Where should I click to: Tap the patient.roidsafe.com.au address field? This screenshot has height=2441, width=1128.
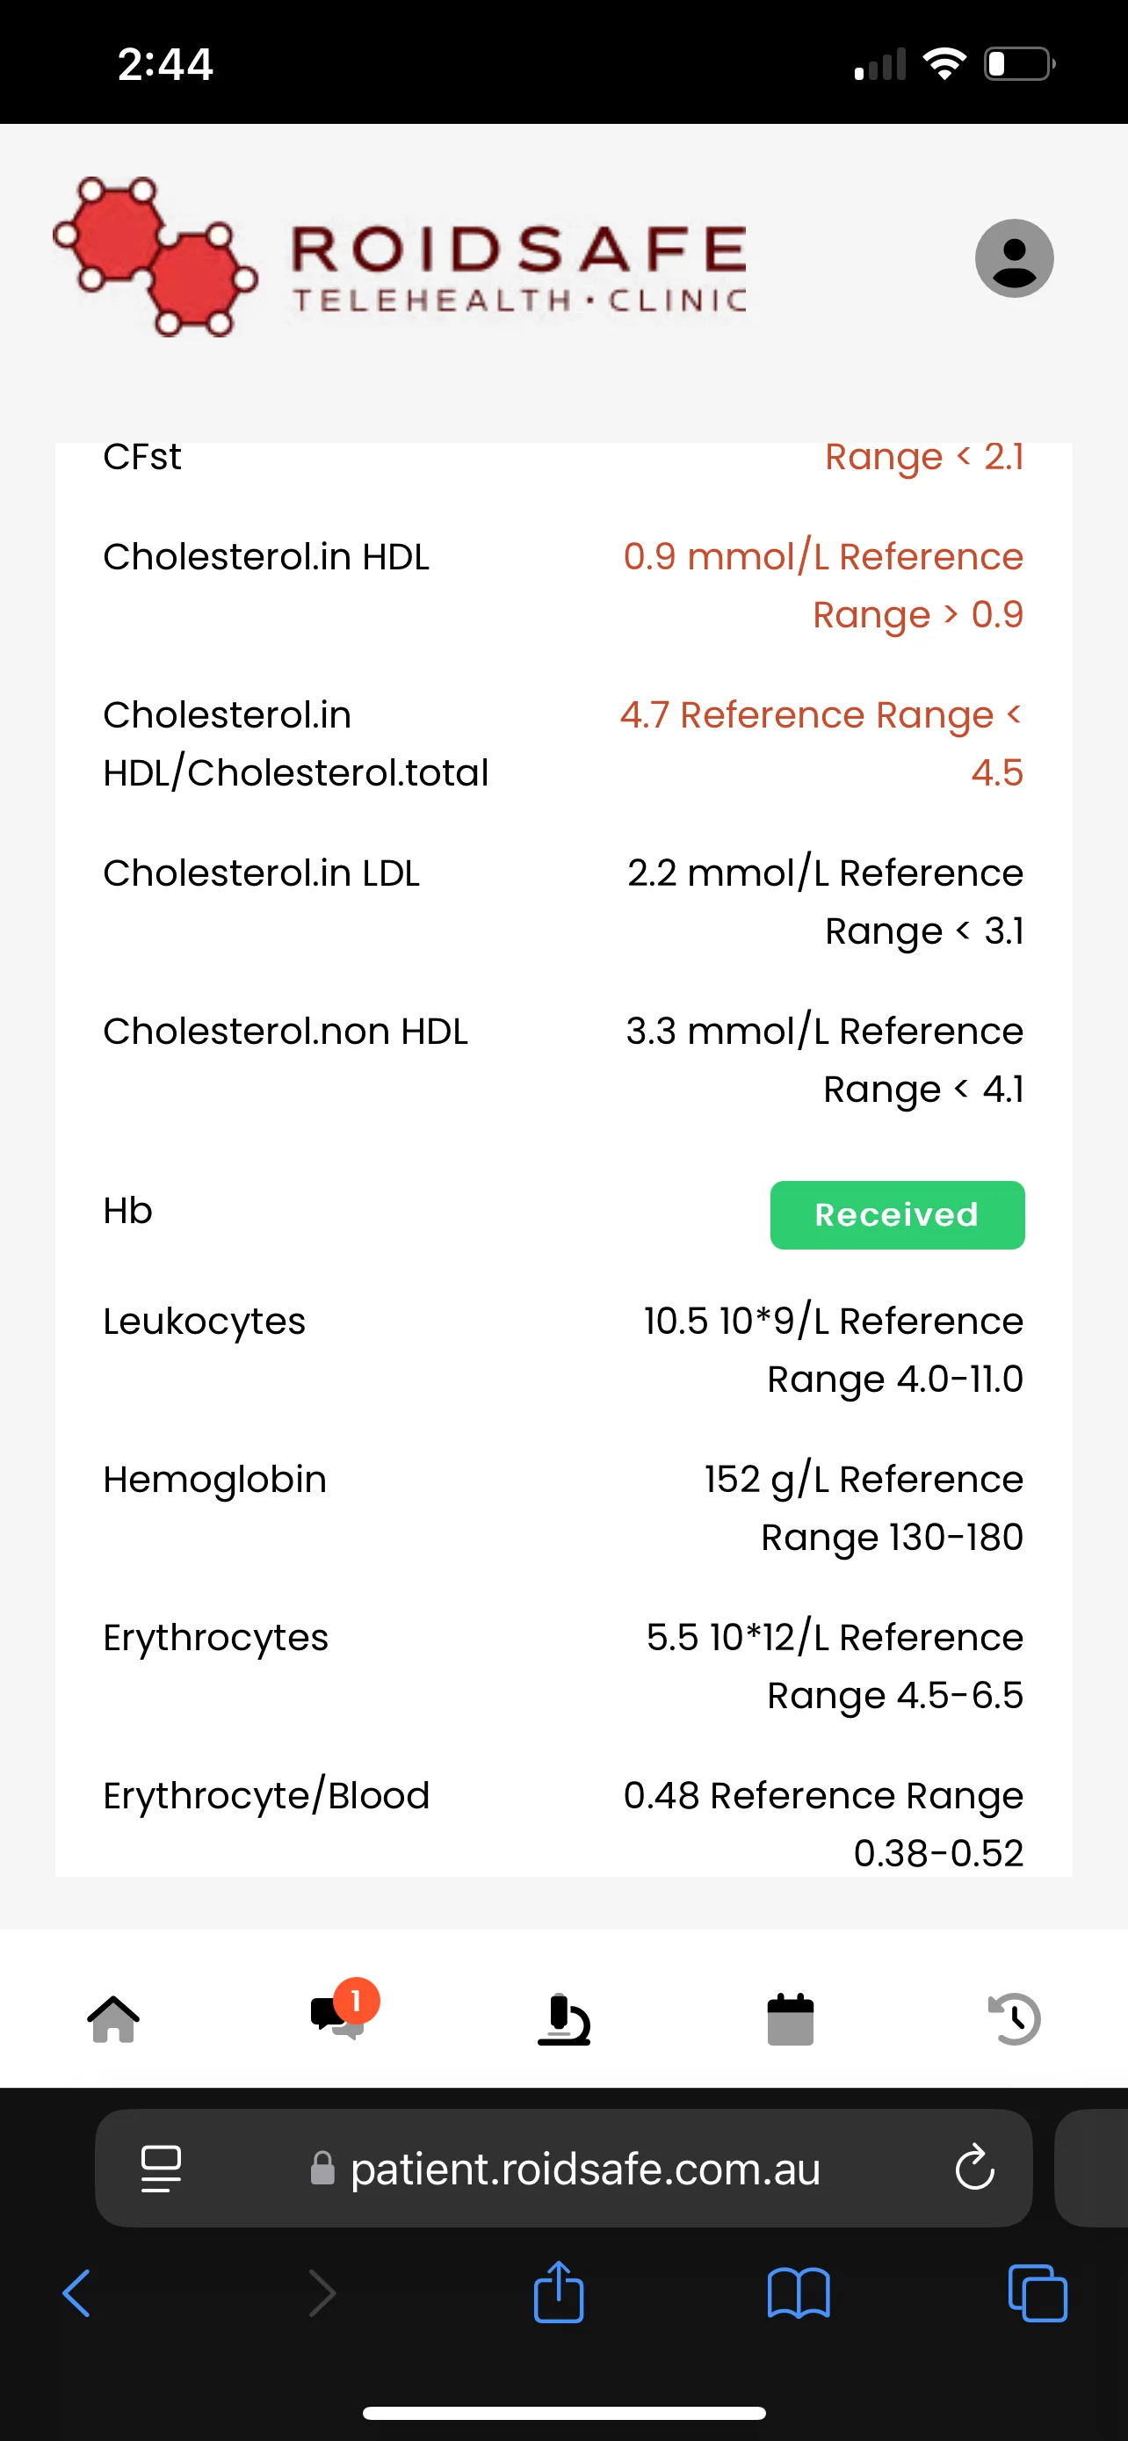pyautogui.click(x=563, y=2168)
